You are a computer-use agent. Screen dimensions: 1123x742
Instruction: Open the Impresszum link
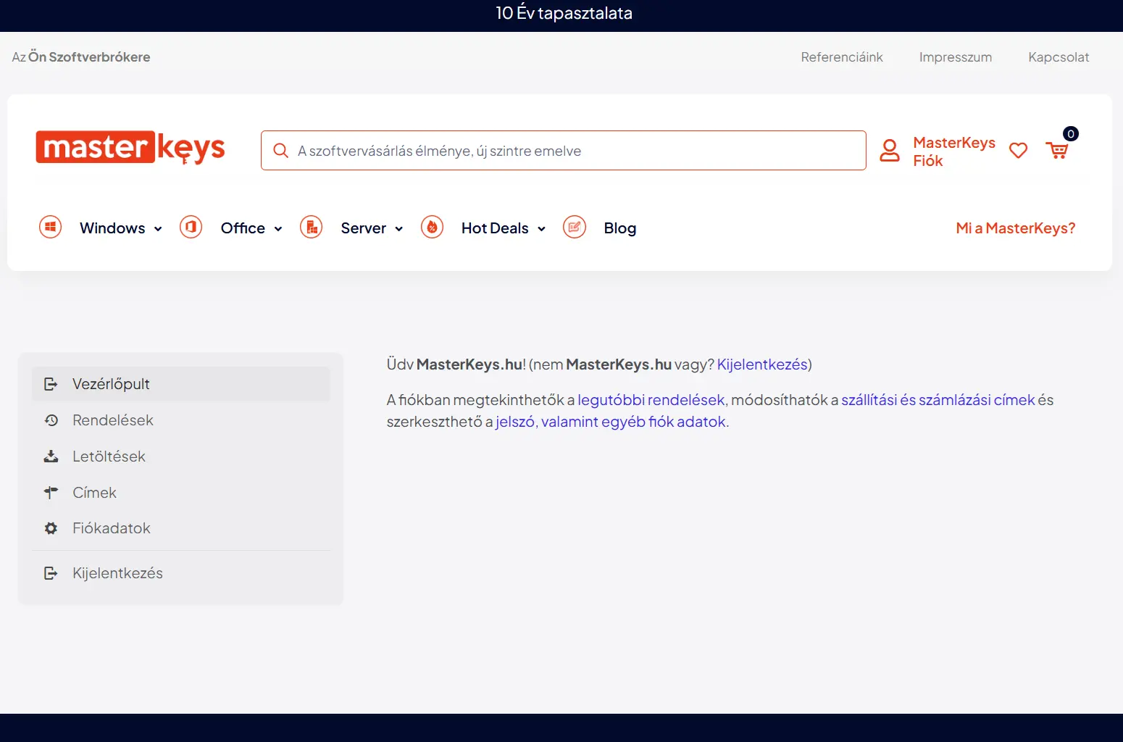coord(956,57)
